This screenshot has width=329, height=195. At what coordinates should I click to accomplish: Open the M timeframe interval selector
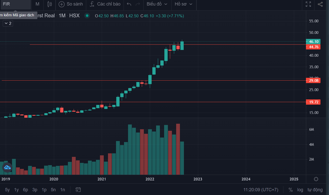(x=37, y=4)
